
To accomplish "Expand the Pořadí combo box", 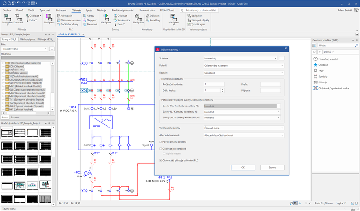I will click(282, 65).
